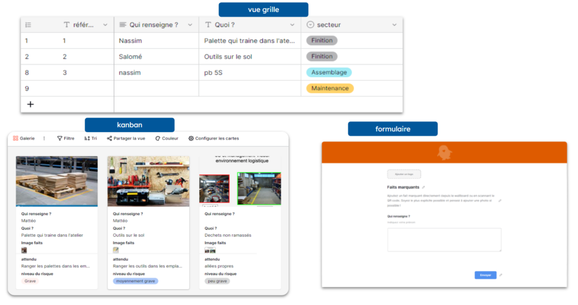This screenshot has width=578, height=305.
Task: Select the Galerie view tab
Action: 24,138
